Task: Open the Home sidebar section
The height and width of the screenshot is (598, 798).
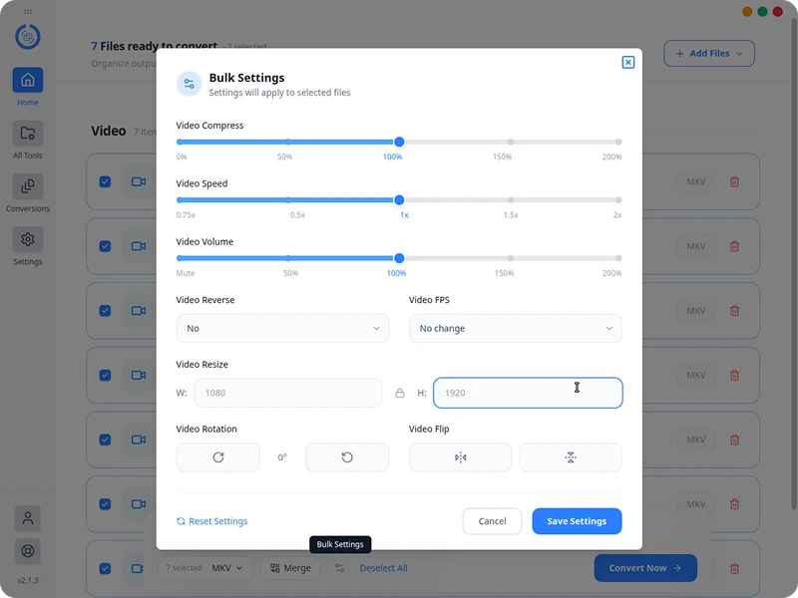Action: 28,87
